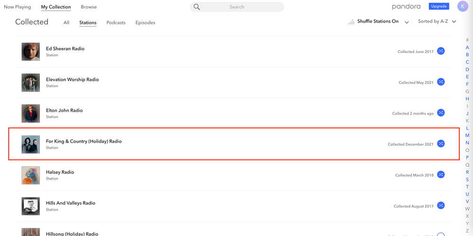Click shuffle icon for Hills And Valleys Radio
Viewport: 473px width, 236px height.
point(441,206)
